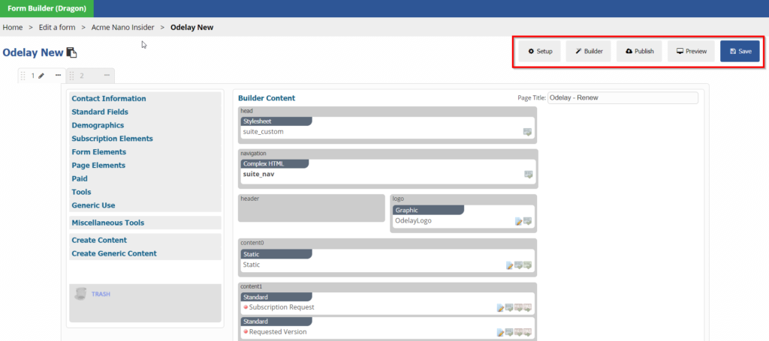Click the drag handle on page tab 1

pyautogui.click(x=23, y=76)
